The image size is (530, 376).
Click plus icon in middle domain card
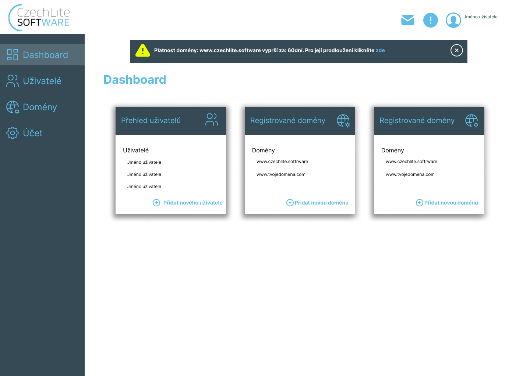[x=290, y=203]
